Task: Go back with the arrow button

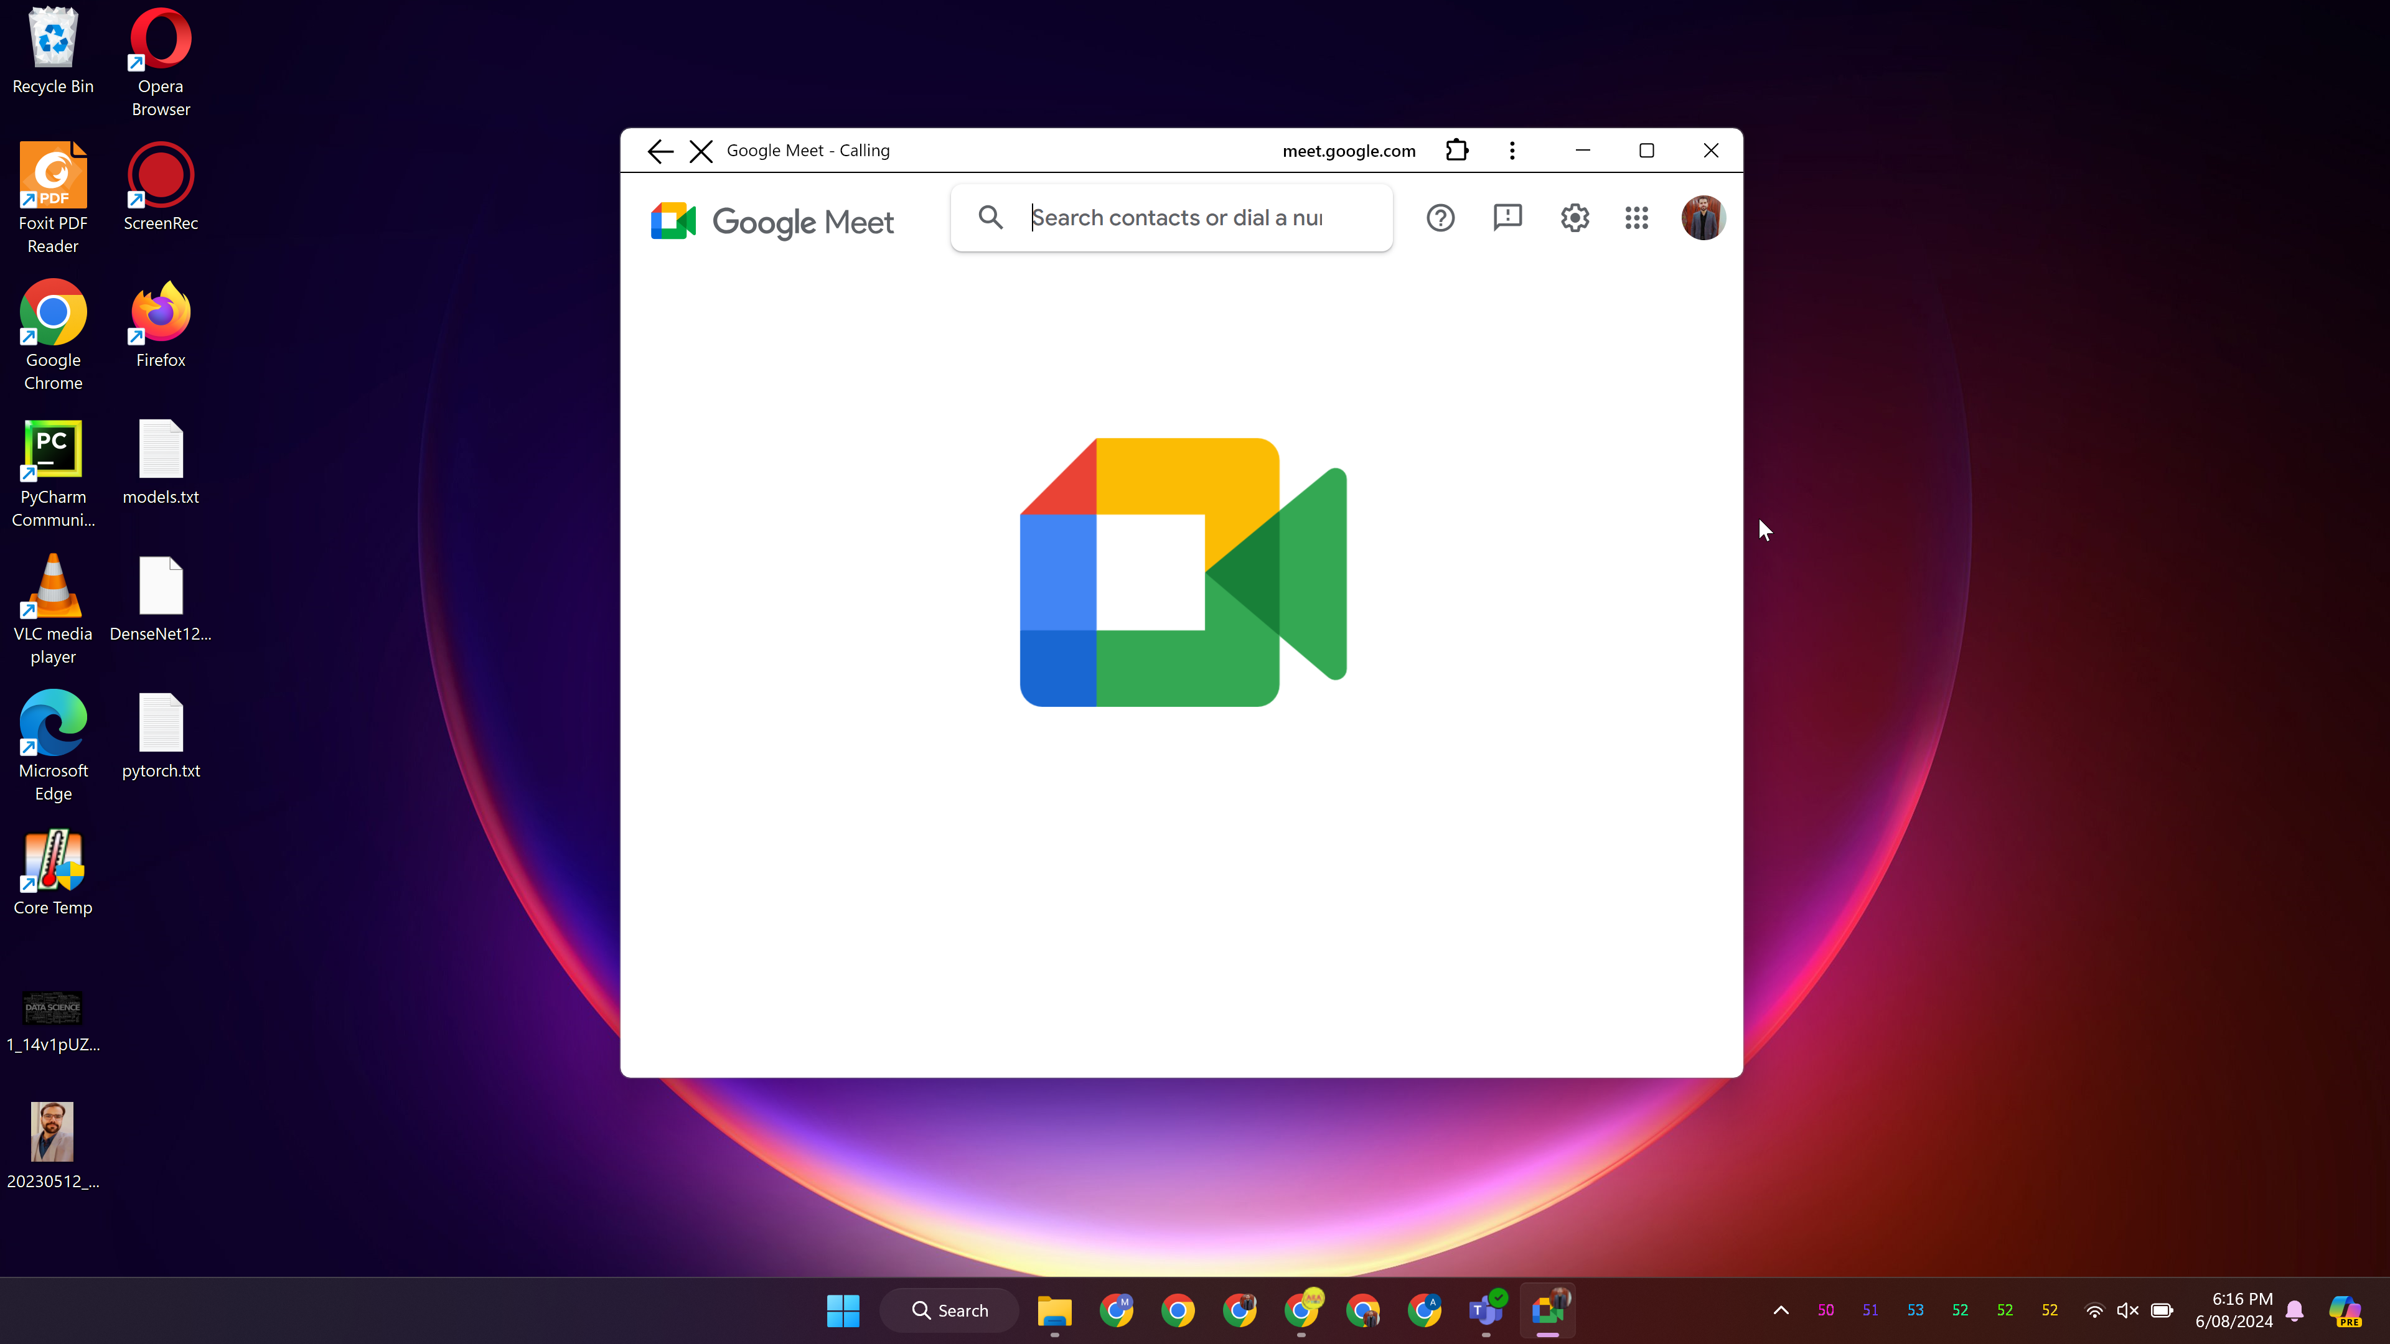Action: tap(660, 151)
